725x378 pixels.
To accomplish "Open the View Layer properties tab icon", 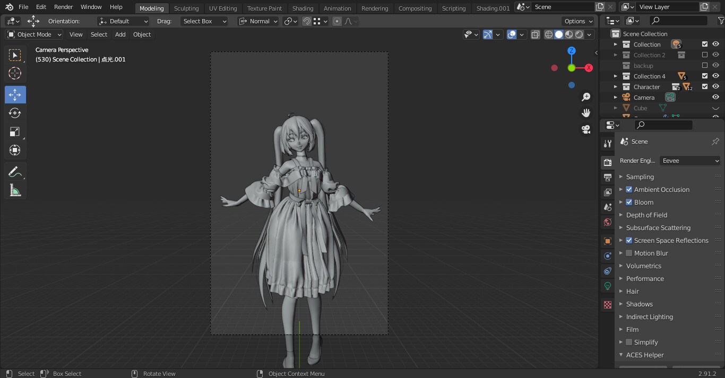I will tap(608, 192).
